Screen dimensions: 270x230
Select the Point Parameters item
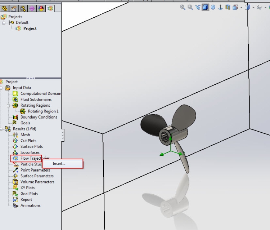click(35, 170)
